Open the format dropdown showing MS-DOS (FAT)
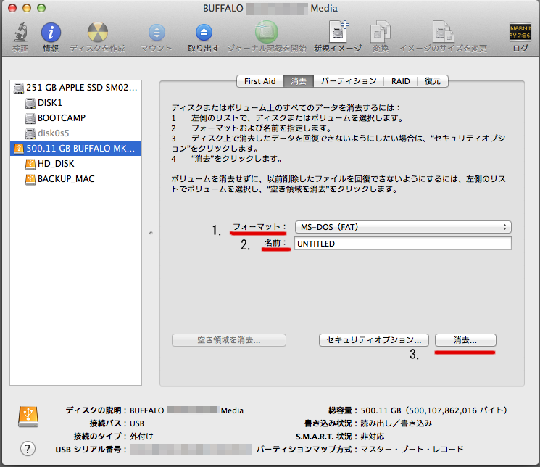The image size is (540, 467). [403, 227]
